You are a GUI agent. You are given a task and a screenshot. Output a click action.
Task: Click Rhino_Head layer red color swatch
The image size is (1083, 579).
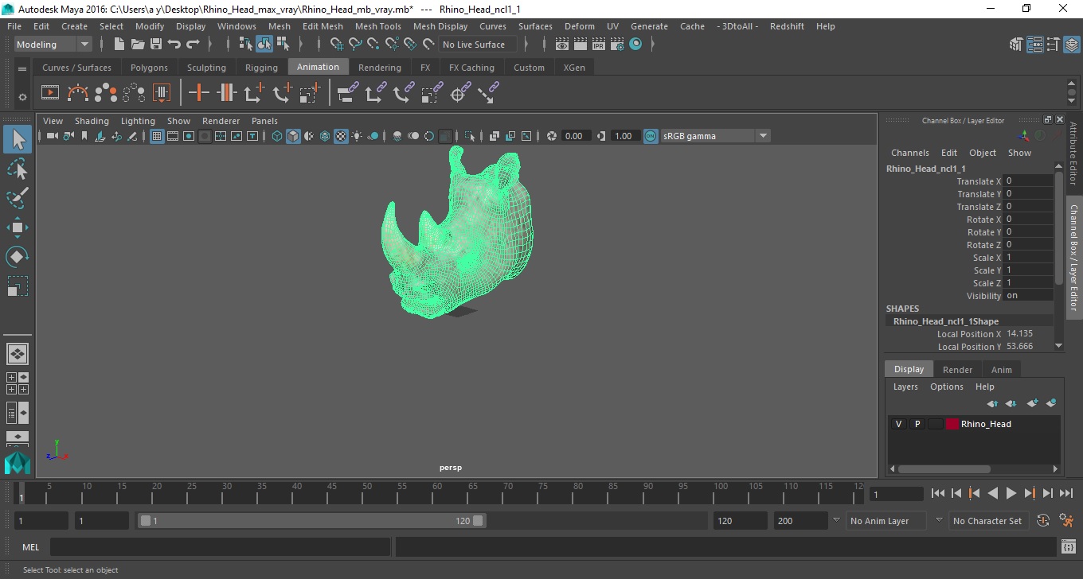point(952,424)
